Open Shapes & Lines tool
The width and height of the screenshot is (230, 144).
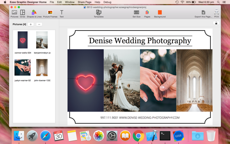pos(34,14)
